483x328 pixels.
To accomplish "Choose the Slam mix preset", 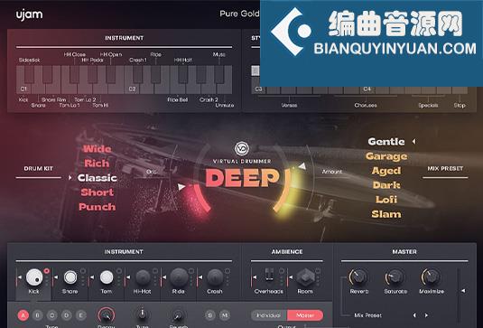I will [386, 214].
